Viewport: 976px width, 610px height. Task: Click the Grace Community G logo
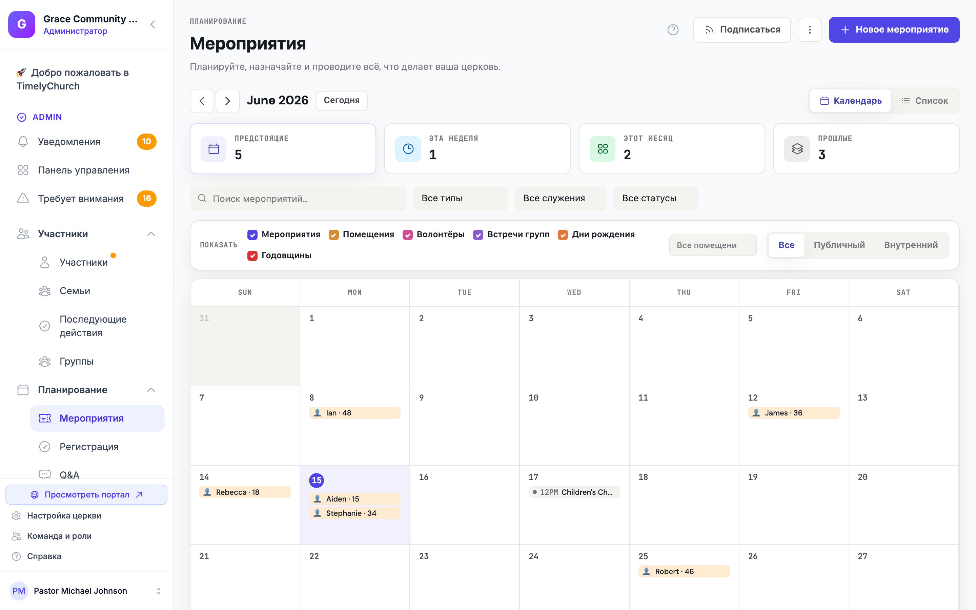(x=22, y=25)
